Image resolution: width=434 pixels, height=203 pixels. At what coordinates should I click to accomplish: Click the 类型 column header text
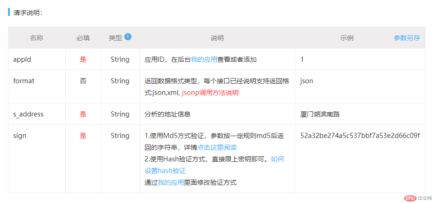point(115,38)
